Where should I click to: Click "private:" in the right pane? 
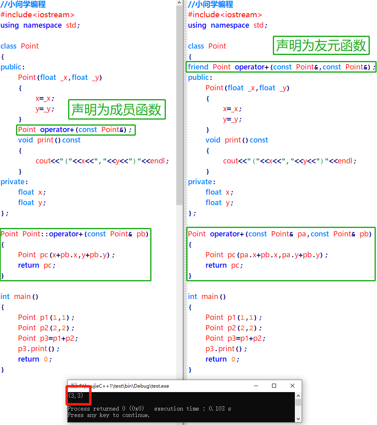202,182
